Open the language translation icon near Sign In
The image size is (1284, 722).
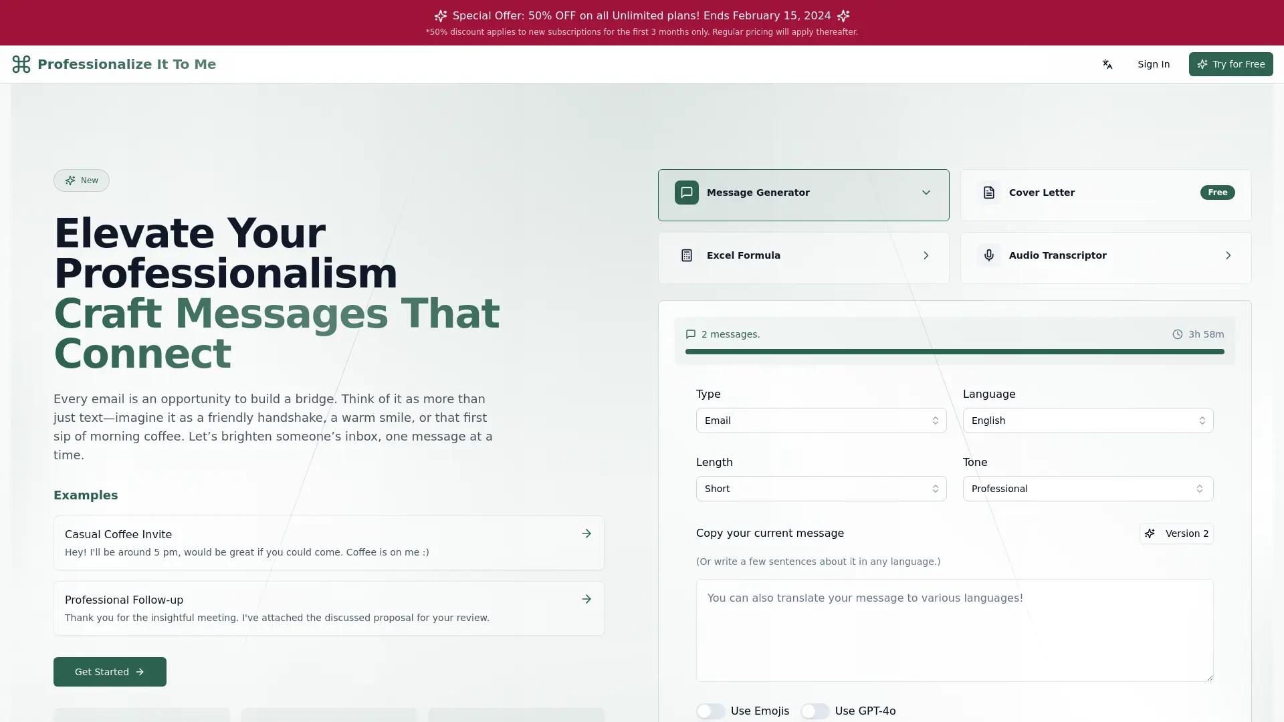pyautogui.click(x=1107, y=64)
